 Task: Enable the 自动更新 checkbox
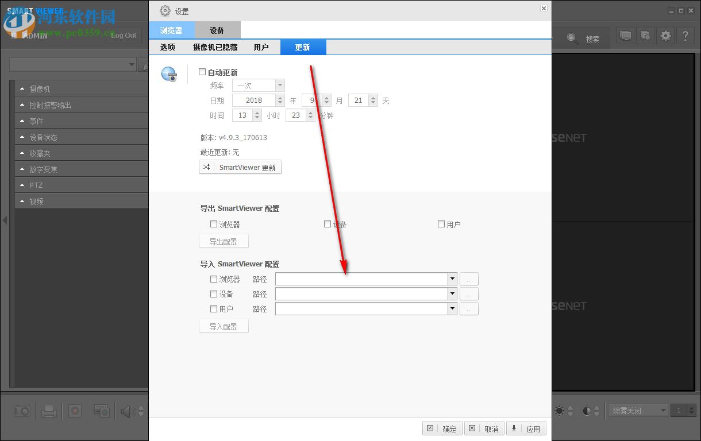(202, 72)
